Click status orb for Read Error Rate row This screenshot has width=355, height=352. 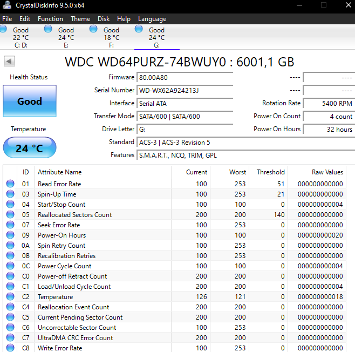tap(10, 184)
